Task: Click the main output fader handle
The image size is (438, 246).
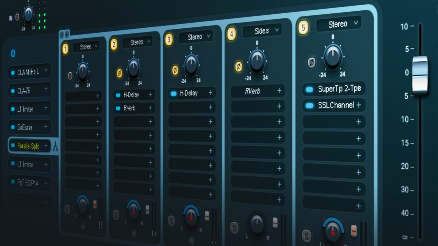Action: pyautogui.click(x=420, y=75)
